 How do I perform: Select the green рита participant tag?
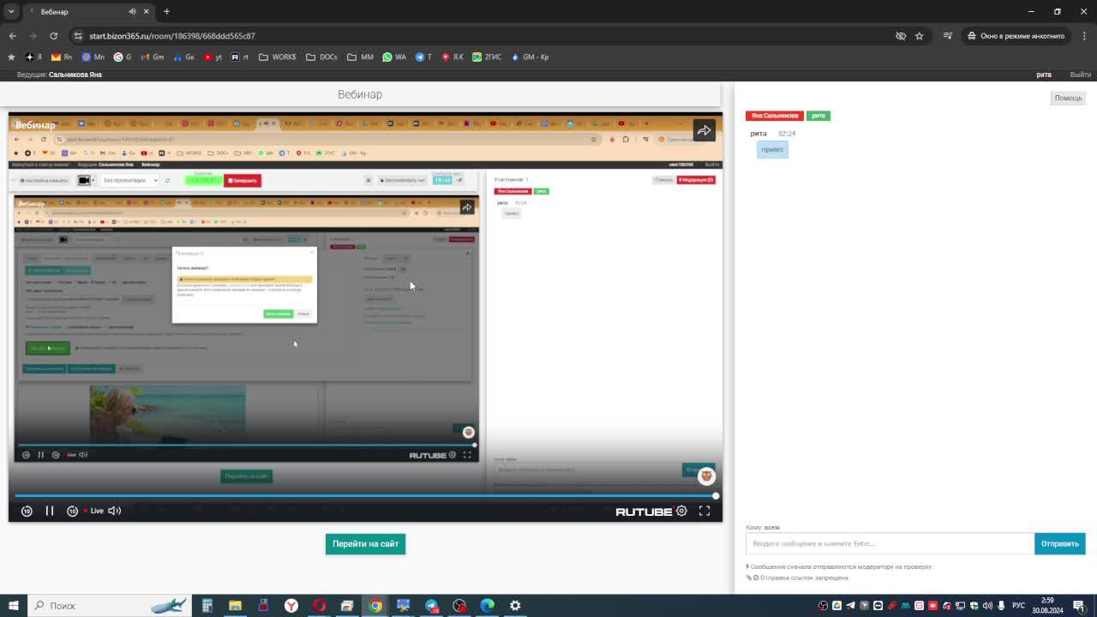(x=818, y=116)
